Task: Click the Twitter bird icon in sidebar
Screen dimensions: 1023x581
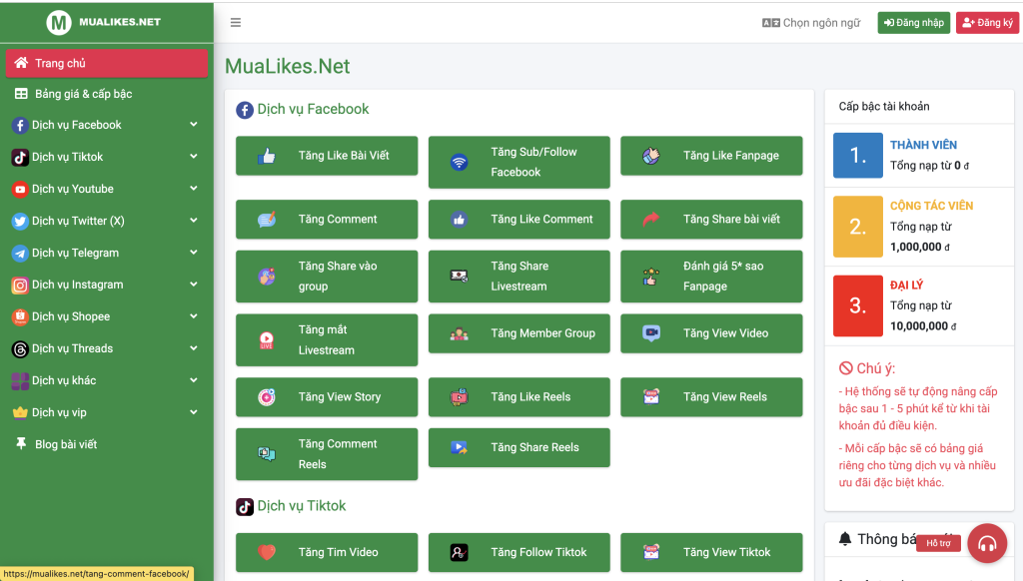Action: pyautogui.click(x=20, y=221)
